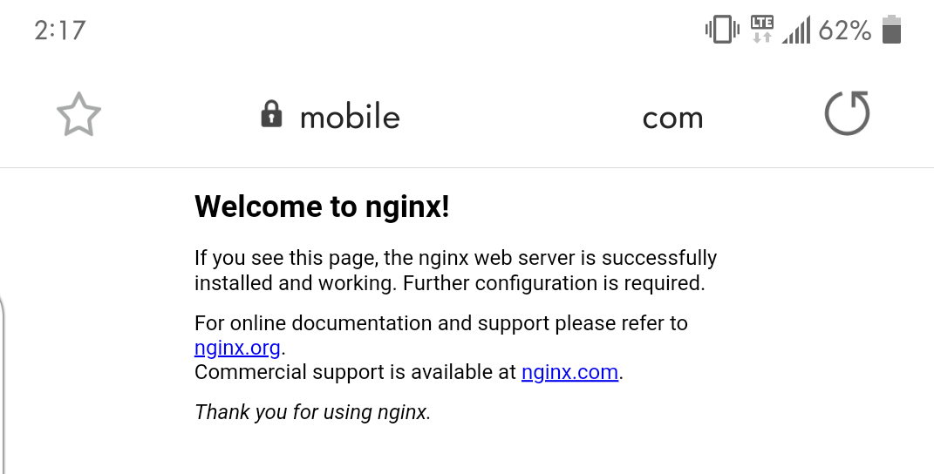This screenshot has height=474, width=934.
Task: Tap the padlock secure-connection icon
Action: click(271, 114)
